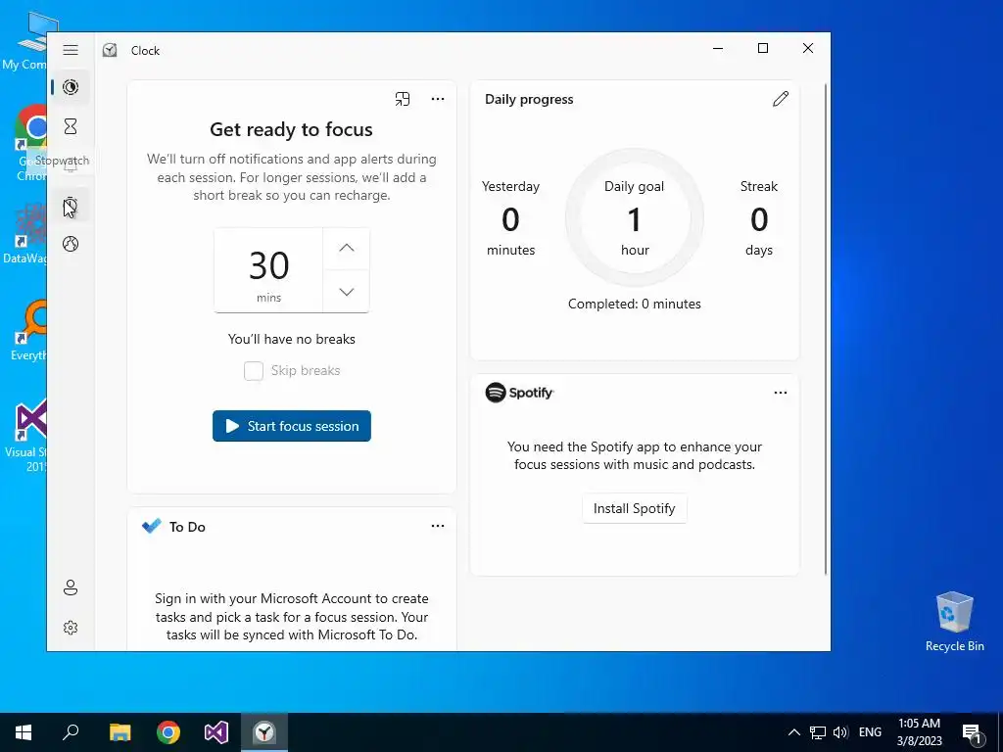The image size is (1003, 752).
Task: Open World clock globe tab
Action: point(71,244)
